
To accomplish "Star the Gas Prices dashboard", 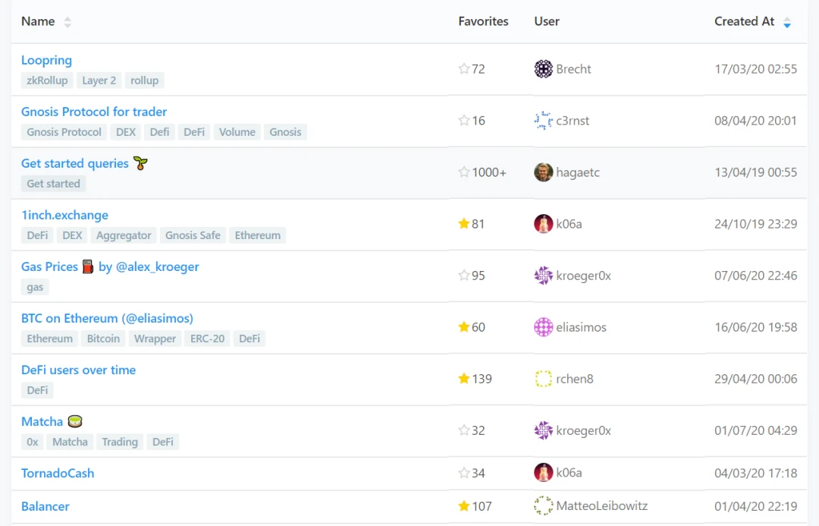I will coord(464,275).
